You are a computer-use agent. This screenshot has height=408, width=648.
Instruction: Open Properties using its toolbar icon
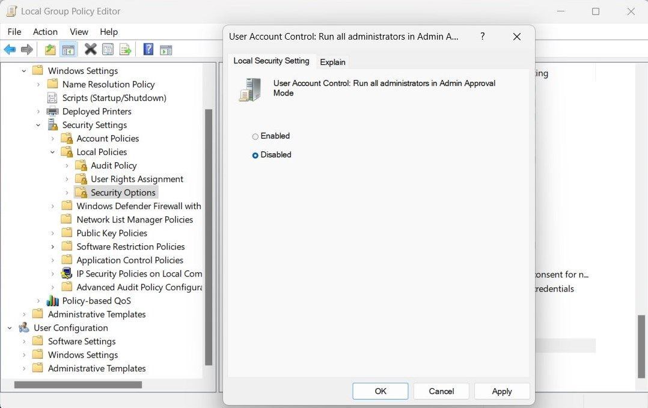click(108, 49)
